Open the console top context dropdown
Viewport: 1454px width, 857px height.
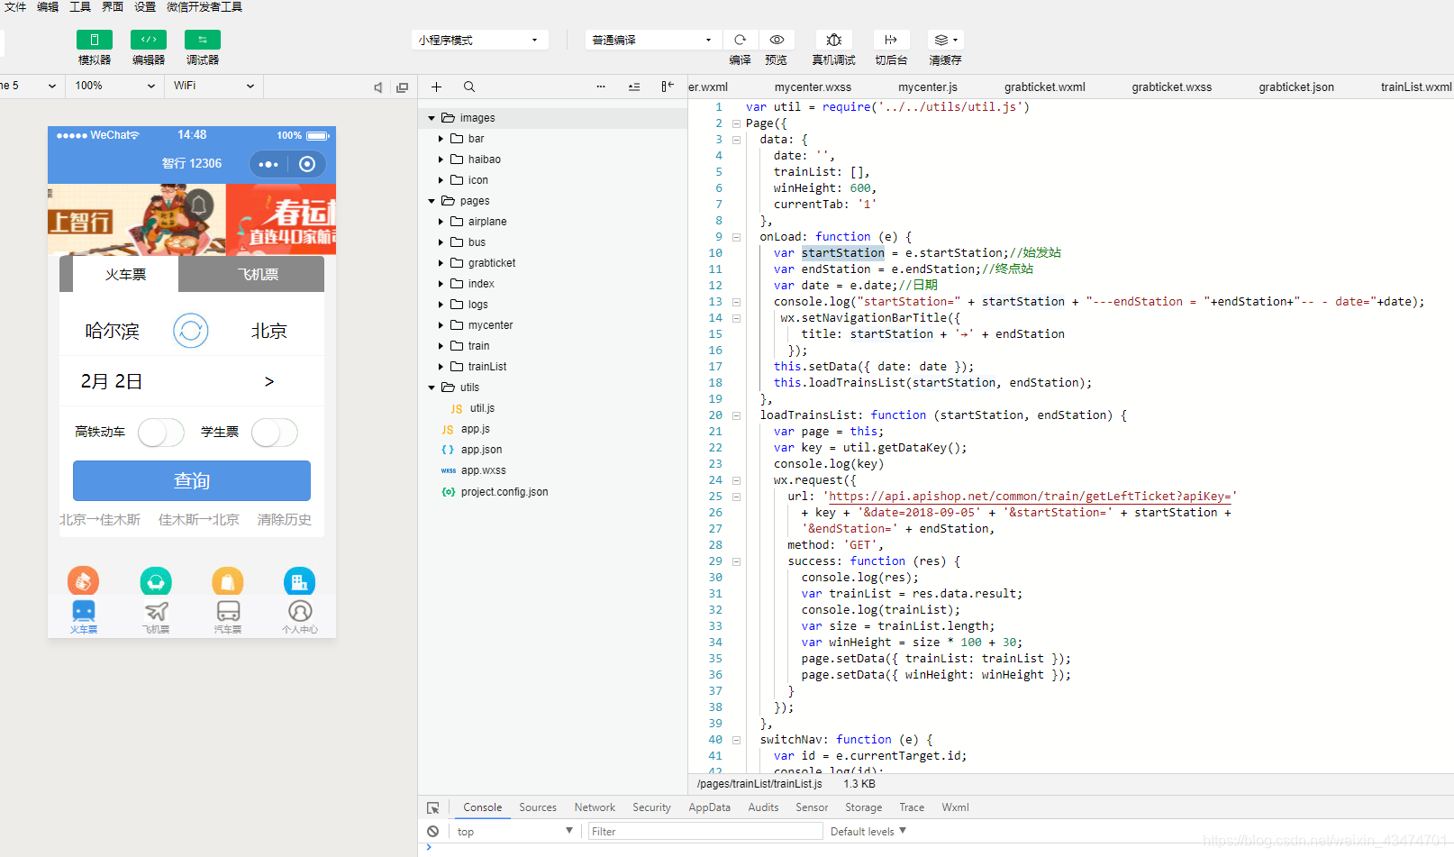pyautogui.click(x=514, y=832)
